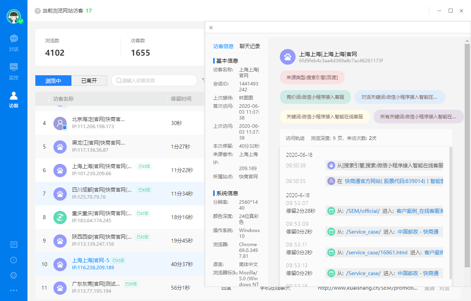Switch to the 浏览中 visitor list
The width and height of the screenshot is (471, 301).
click(x=53, y=81)
